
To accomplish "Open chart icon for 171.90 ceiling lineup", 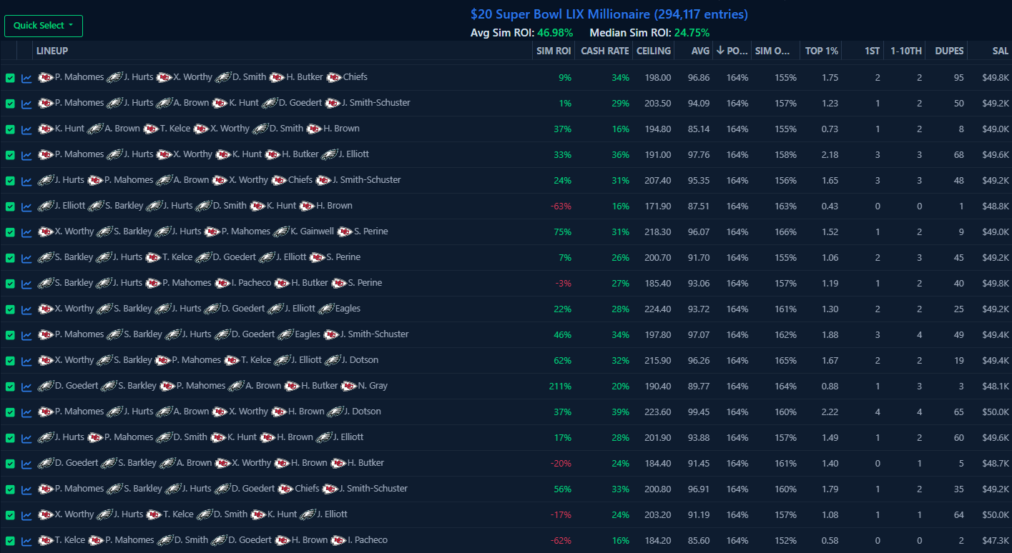I will (x=26, y=206).
